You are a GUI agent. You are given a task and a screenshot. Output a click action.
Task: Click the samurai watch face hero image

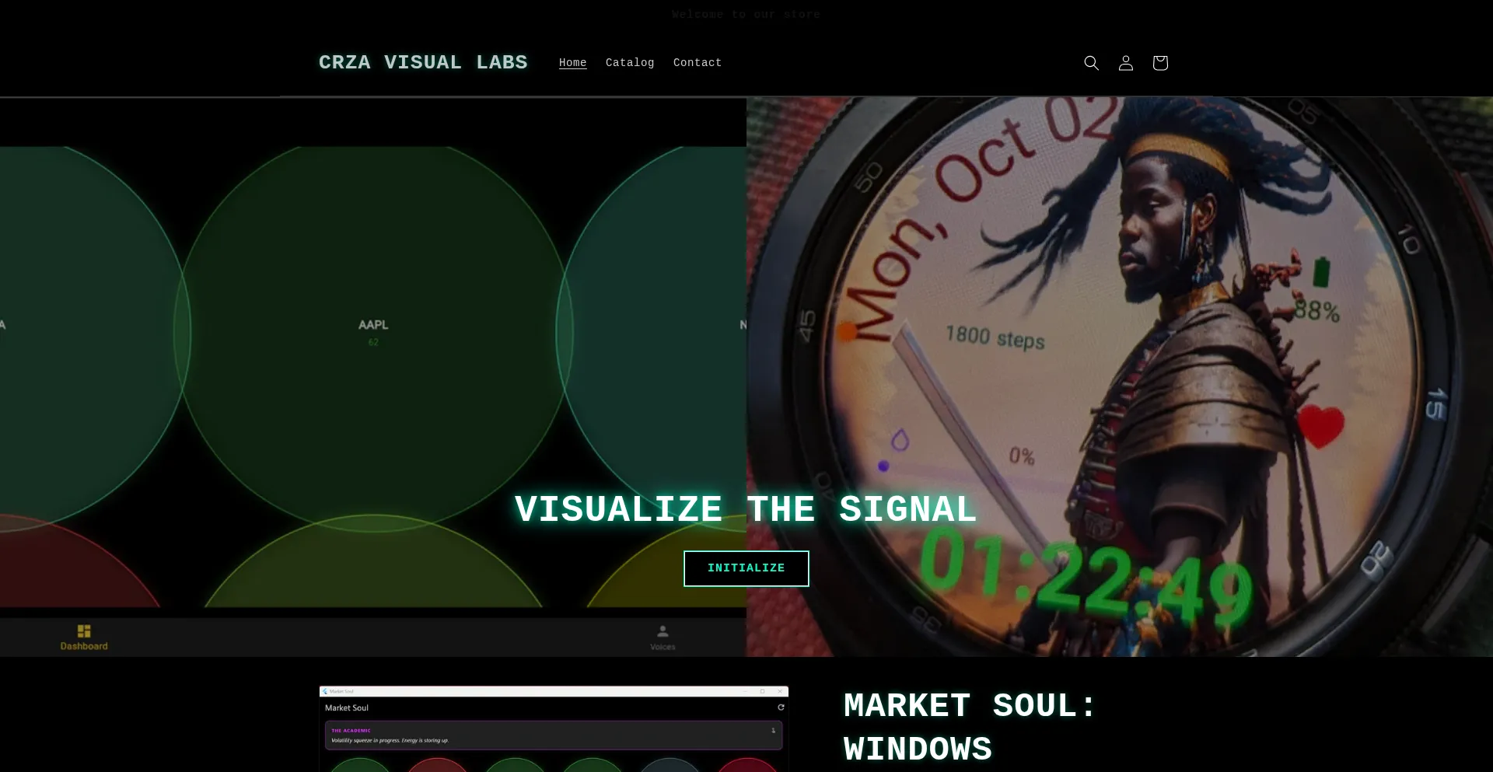(x=1120, y=377)
